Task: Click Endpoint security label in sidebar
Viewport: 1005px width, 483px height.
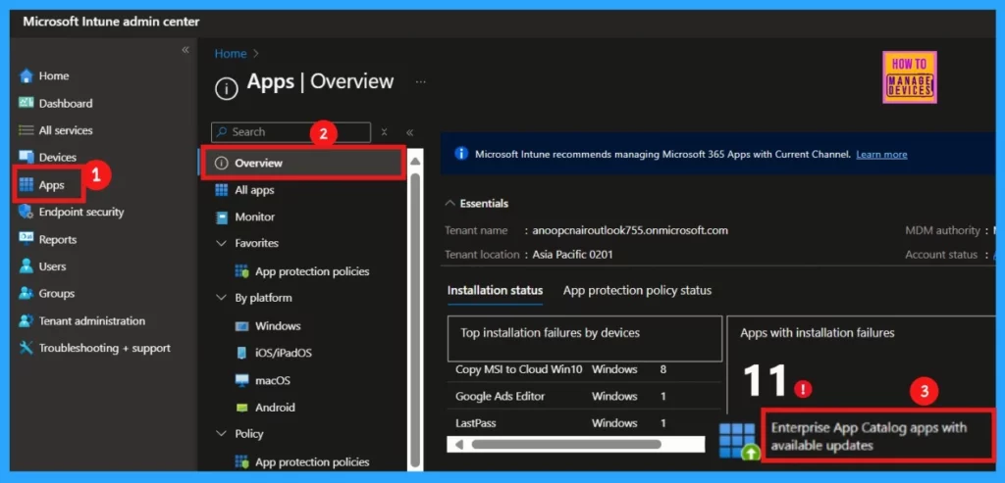Action: (x=81, y=212)
